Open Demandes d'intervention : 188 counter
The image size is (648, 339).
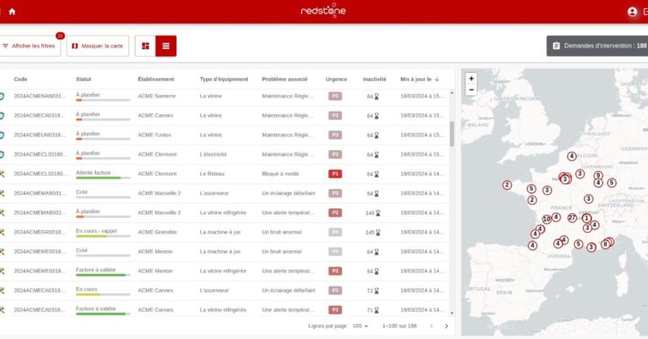click(x=597, y=46)
